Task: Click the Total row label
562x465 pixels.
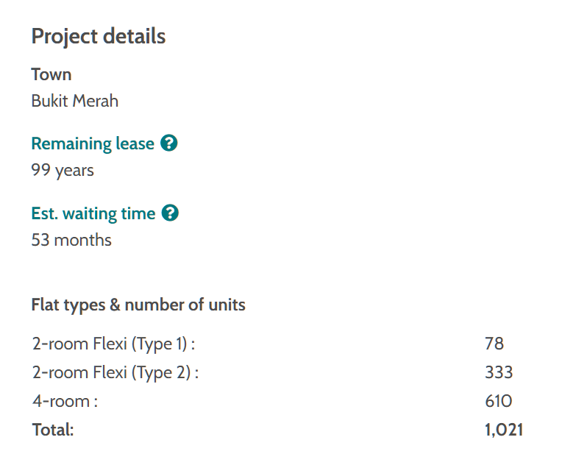Action: pos(53,430)
